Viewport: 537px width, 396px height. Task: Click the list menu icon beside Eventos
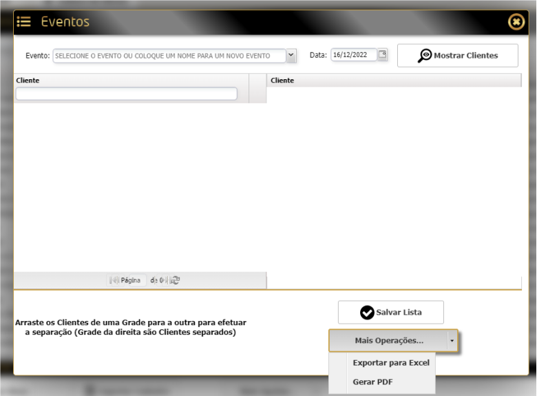(23, 21)
